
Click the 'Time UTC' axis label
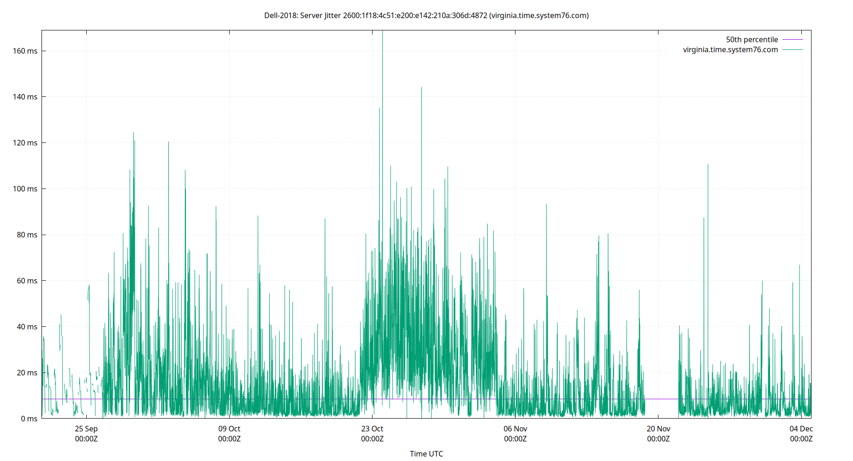pyautogui.click(x=426, y=454)
